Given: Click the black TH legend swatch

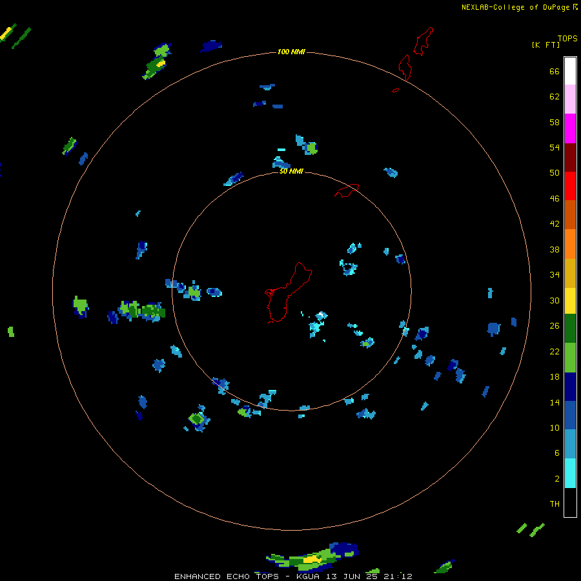Looking at the screenshot, I should 570,502.
